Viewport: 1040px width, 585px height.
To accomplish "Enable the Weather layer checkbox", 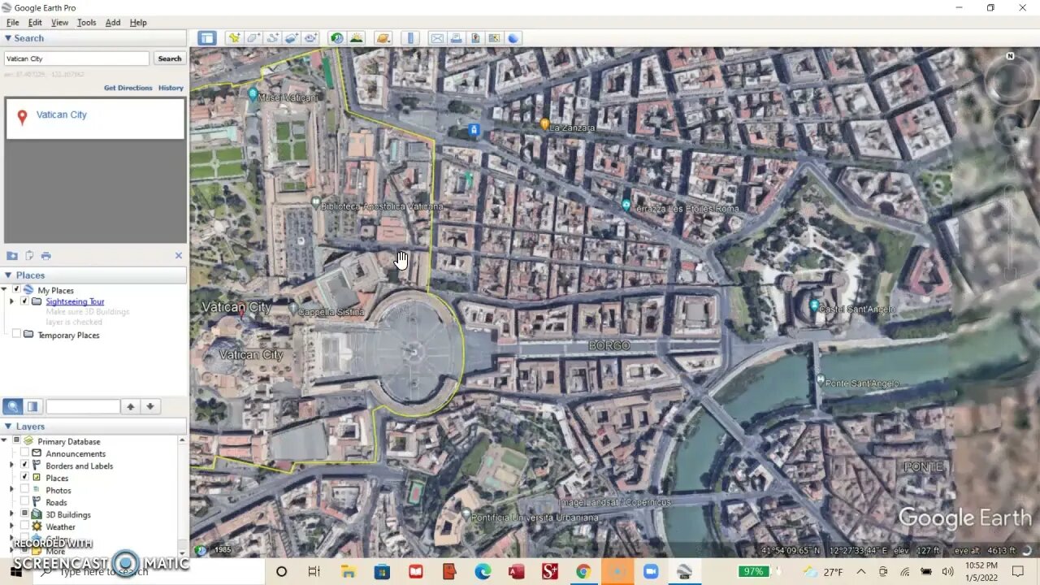I will [24, 526].
